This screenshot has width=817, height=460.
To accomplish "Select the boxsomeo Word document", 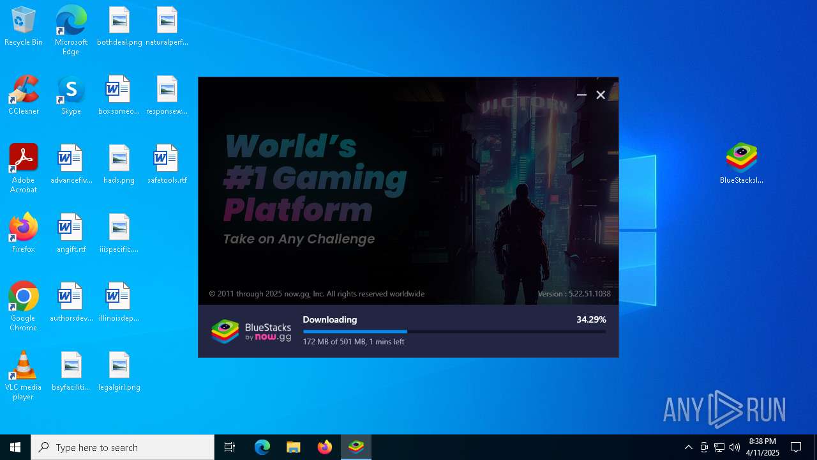I will [119, 96].
